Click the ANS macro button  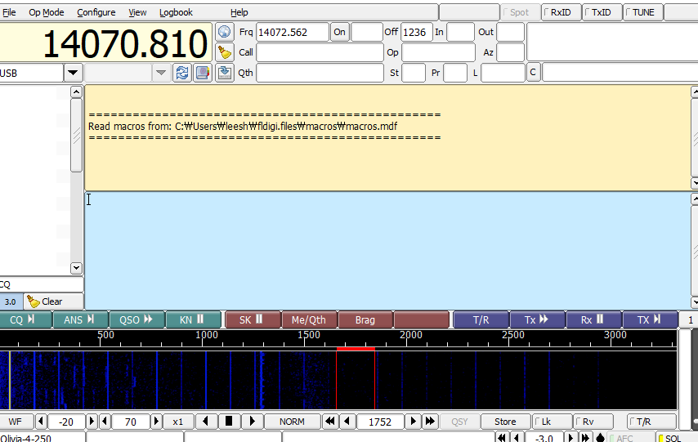click(81, 319)
